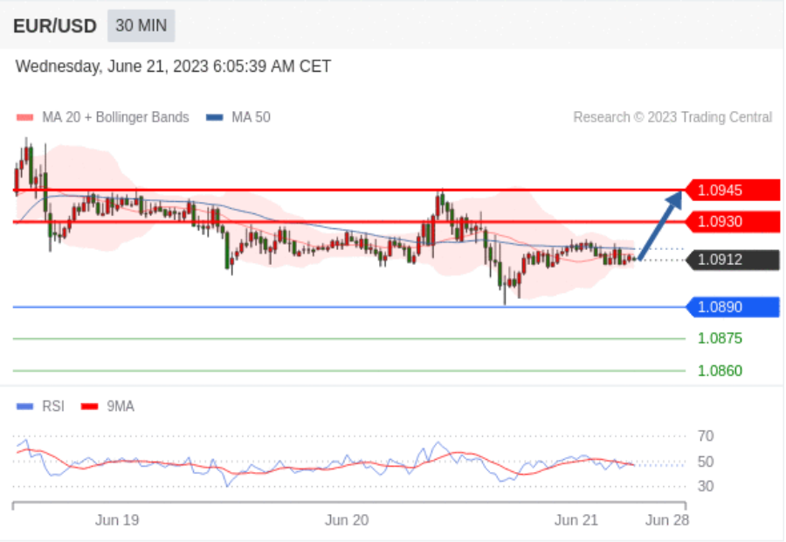Screen dimensions: 786x542
Task: Click the RSI 70 overbought level label
Action: (x=706, y=436)
